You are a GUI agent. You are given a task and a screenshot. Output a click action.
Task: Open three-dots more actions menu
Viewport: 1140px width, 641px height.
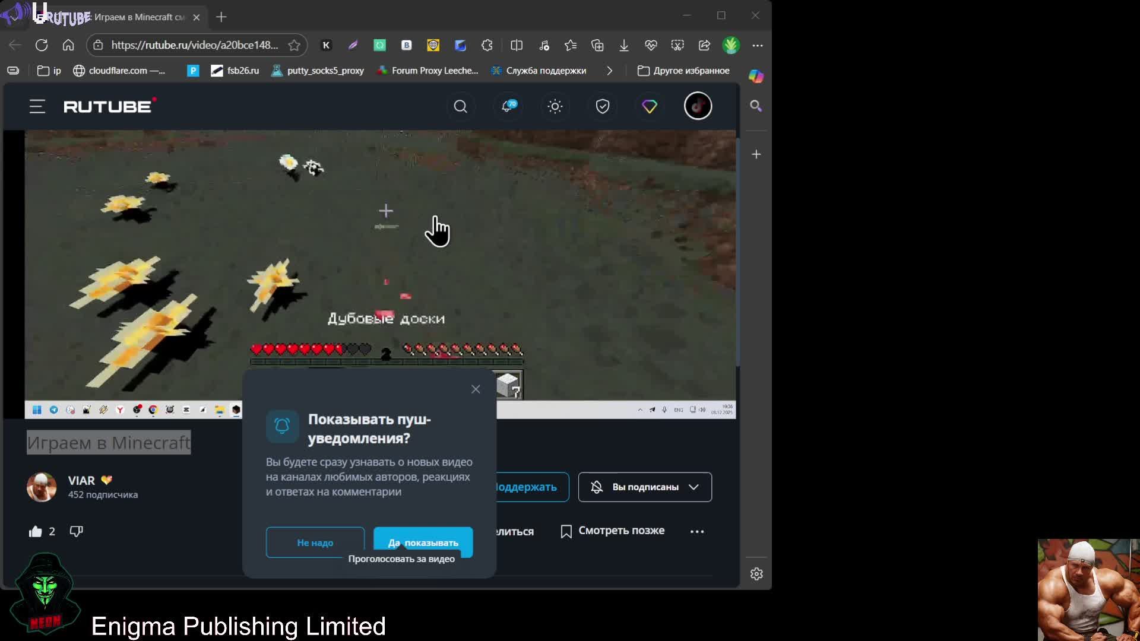coord(697,532)
